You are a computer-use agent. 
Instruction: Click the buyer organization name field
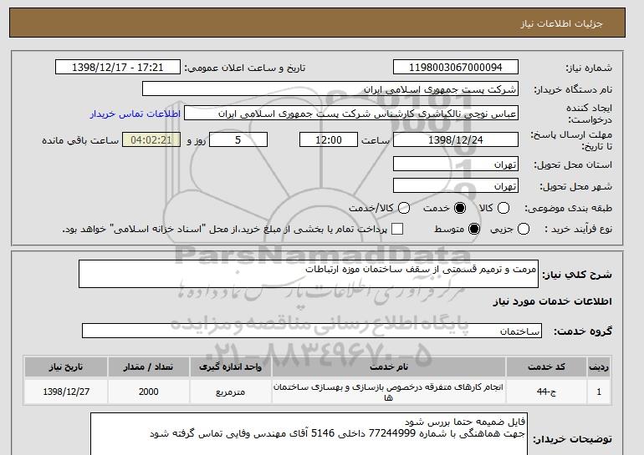[330, 89]
